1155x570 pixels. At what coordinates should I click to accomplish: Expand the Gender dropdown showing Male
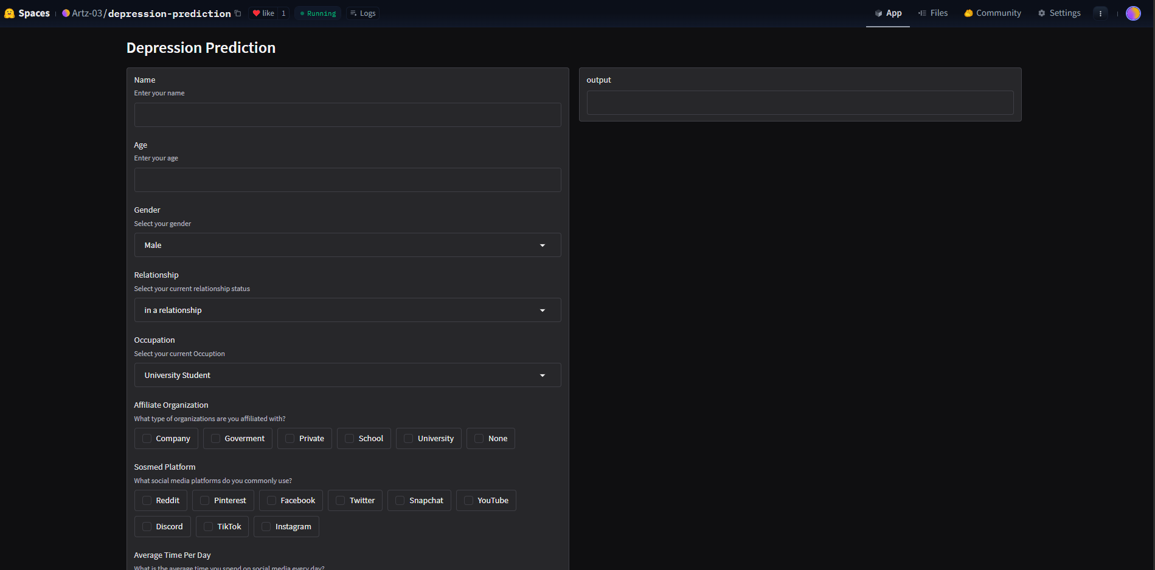(347, 246)
